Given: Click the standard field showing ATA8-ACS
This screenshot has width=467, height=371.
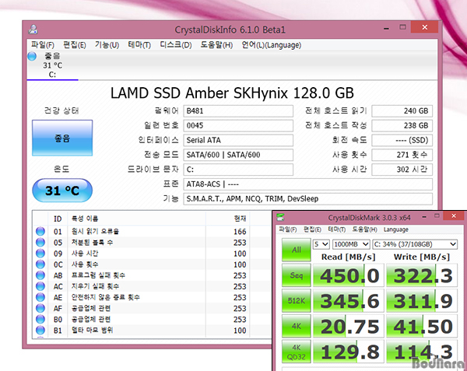Looking at the screenshot, I should pos(308,184).
